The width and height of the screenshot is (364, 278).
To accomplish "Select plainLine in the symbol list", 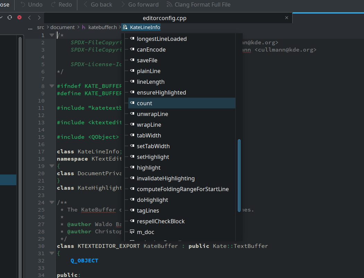I will click(x=182, y=71).
